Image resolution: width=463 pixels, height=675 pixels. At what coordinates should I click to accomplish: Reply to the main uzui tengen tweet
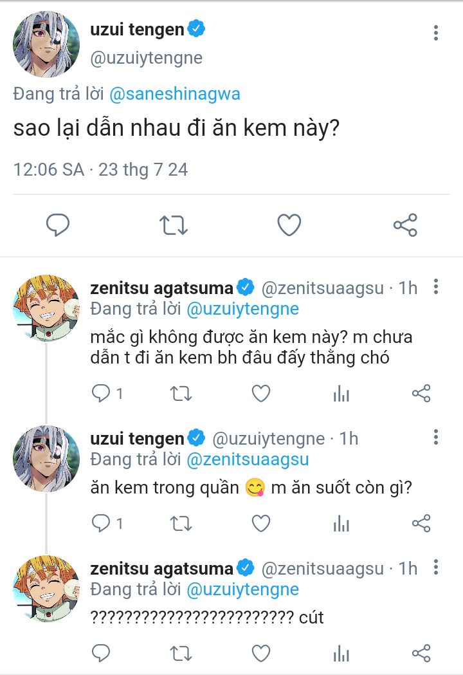[58, 225]
